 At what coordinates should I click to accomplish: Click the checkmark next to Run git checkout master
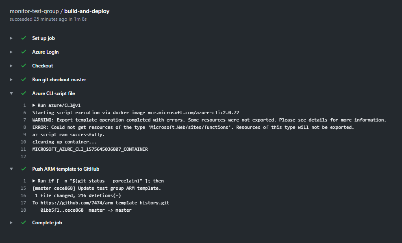[x=24, y=80]
